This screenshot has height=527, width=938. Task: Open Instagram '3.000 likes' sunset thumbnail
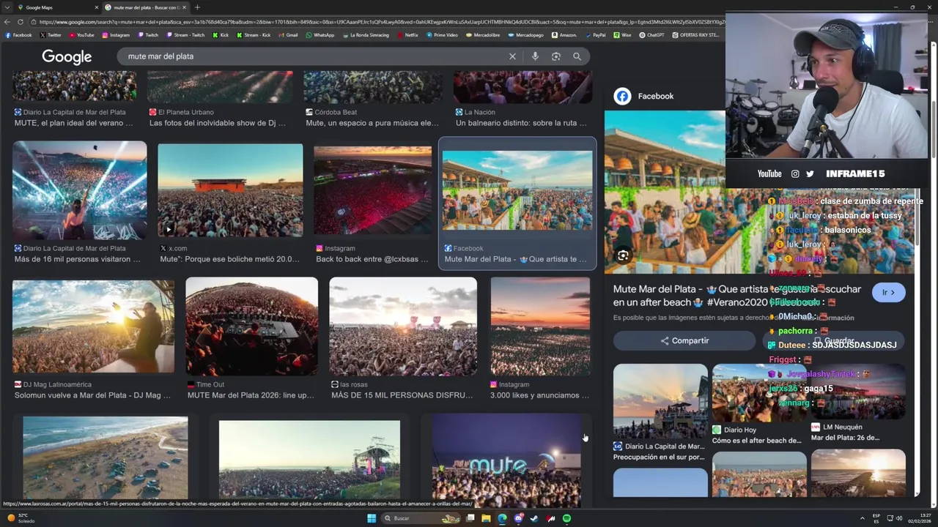pos(540,326)
